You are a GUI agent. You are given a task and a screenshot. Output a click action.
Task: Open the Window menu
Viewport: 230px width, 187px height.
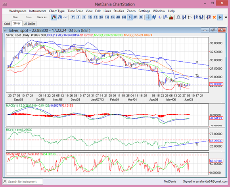159,11
